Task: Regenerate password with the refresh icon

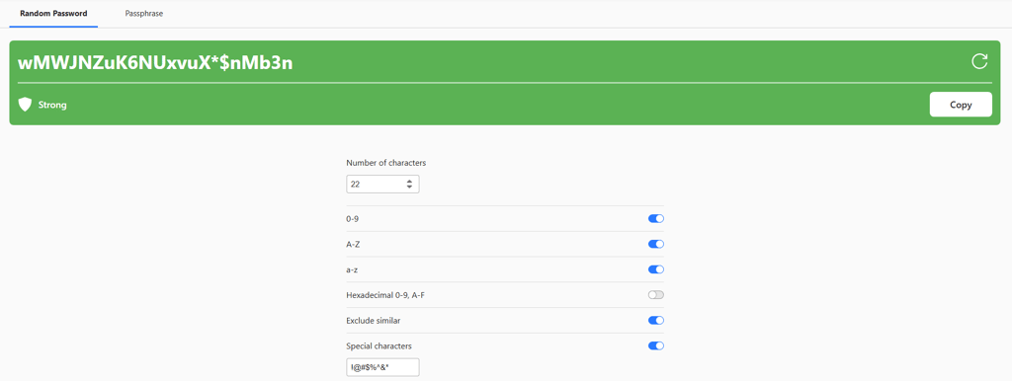Action: click(979, 61)
